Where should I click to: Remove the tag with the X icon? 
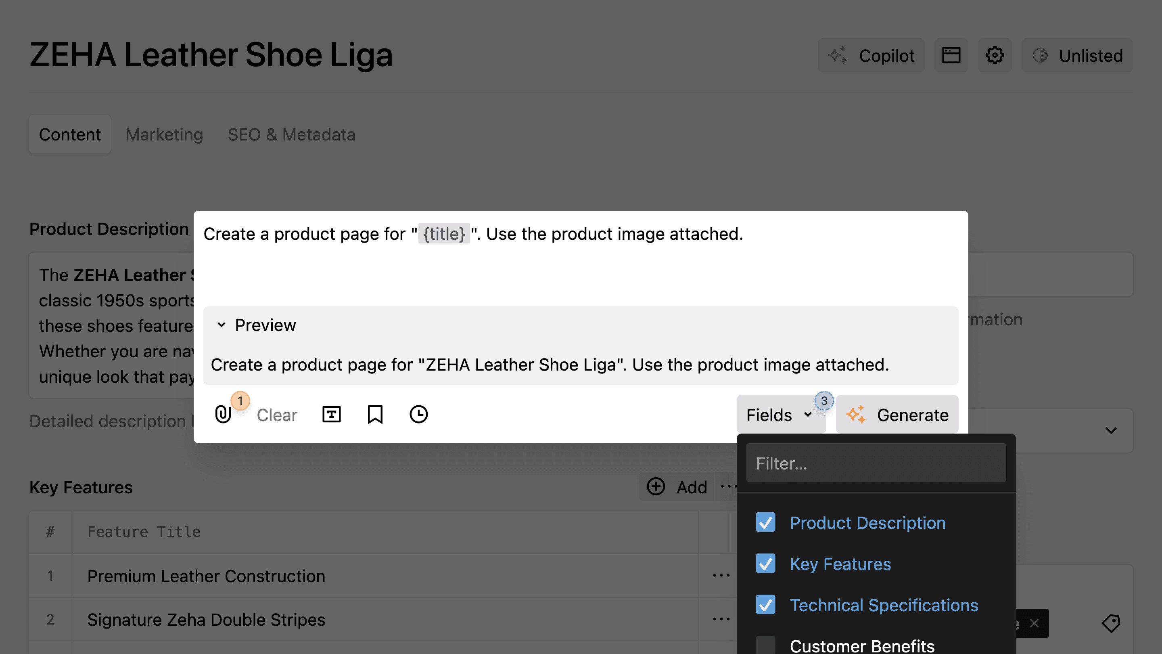tap(1034, 623)
